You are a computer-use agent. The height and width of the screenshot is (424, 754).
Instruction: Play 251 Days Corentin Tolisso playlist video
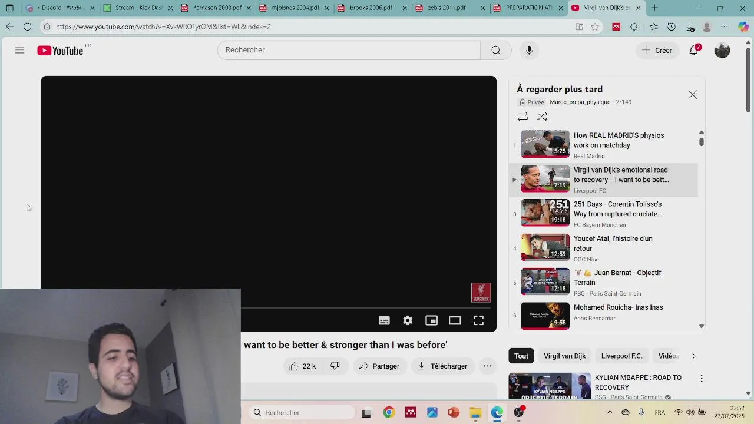tap(603, 213)
